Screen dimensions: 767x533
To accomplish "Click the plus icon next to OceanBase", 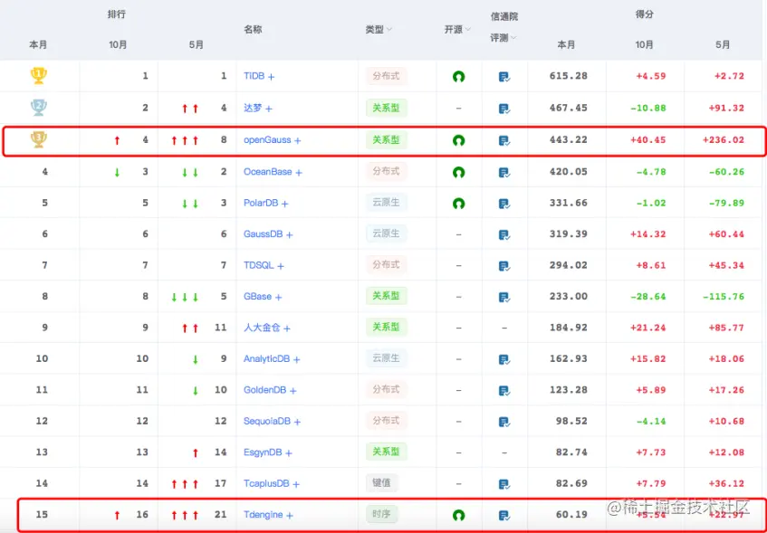I will (299, 173).
